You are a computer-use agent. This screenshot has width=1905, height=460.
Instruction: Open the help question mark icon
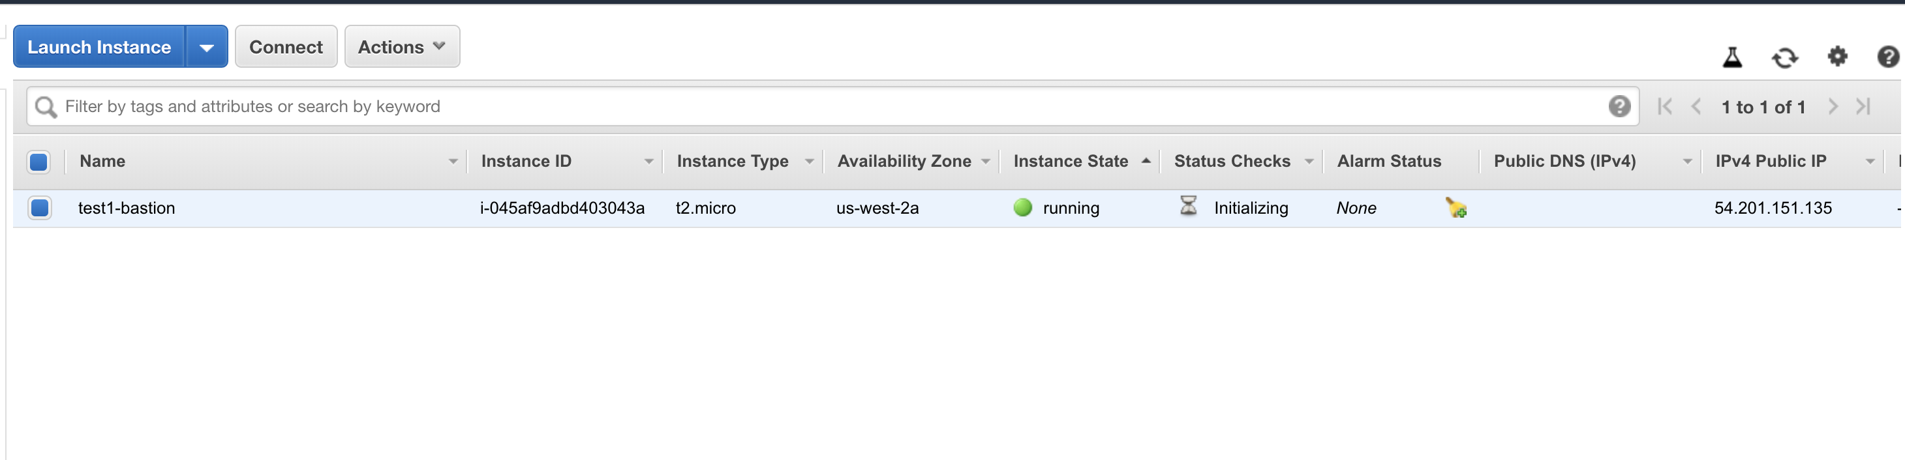point(1888,57)
